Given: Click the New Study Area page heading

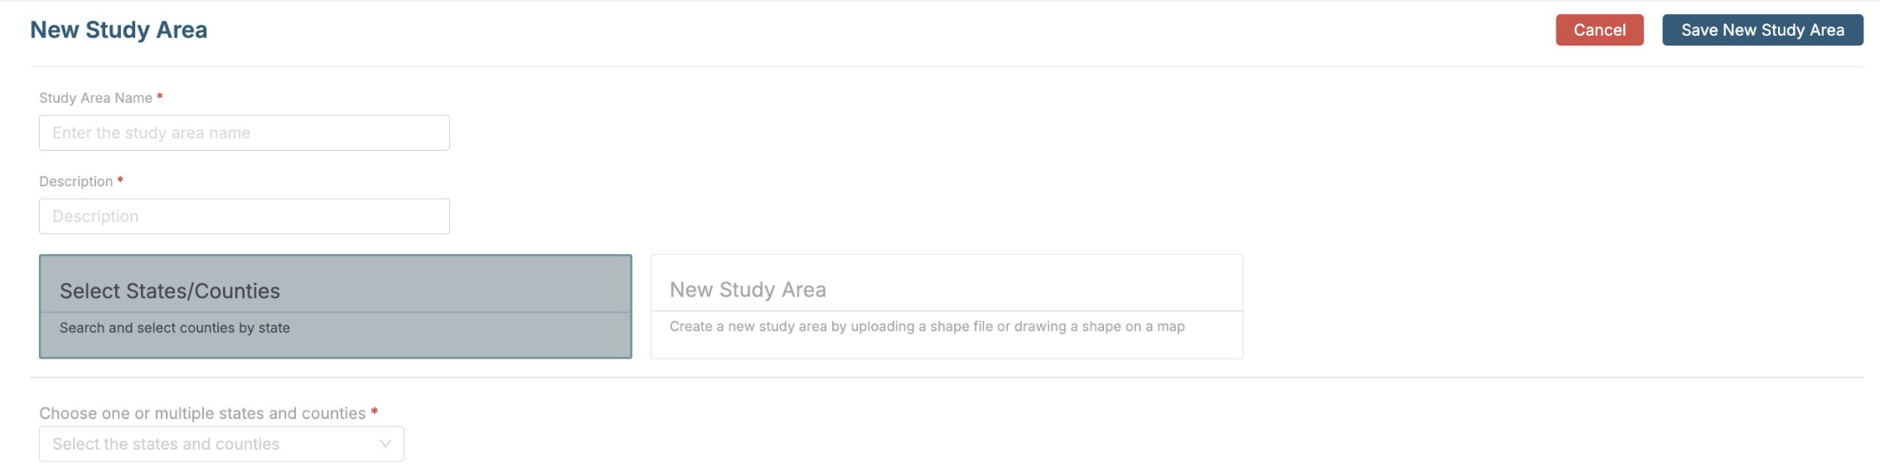Looking at the screenshot, I should 119,30.
